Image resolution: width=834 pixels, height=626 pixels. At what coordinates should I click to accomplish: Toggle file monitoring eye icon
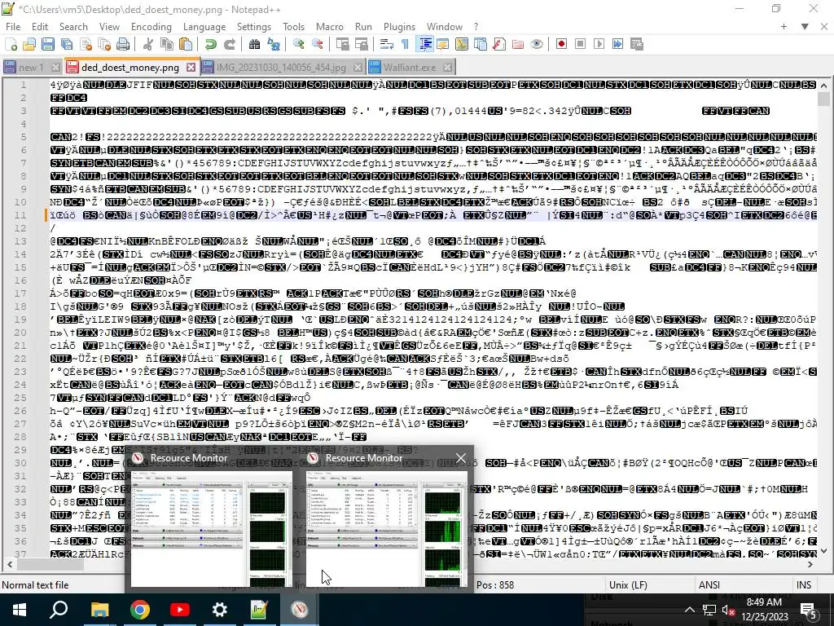537,44
